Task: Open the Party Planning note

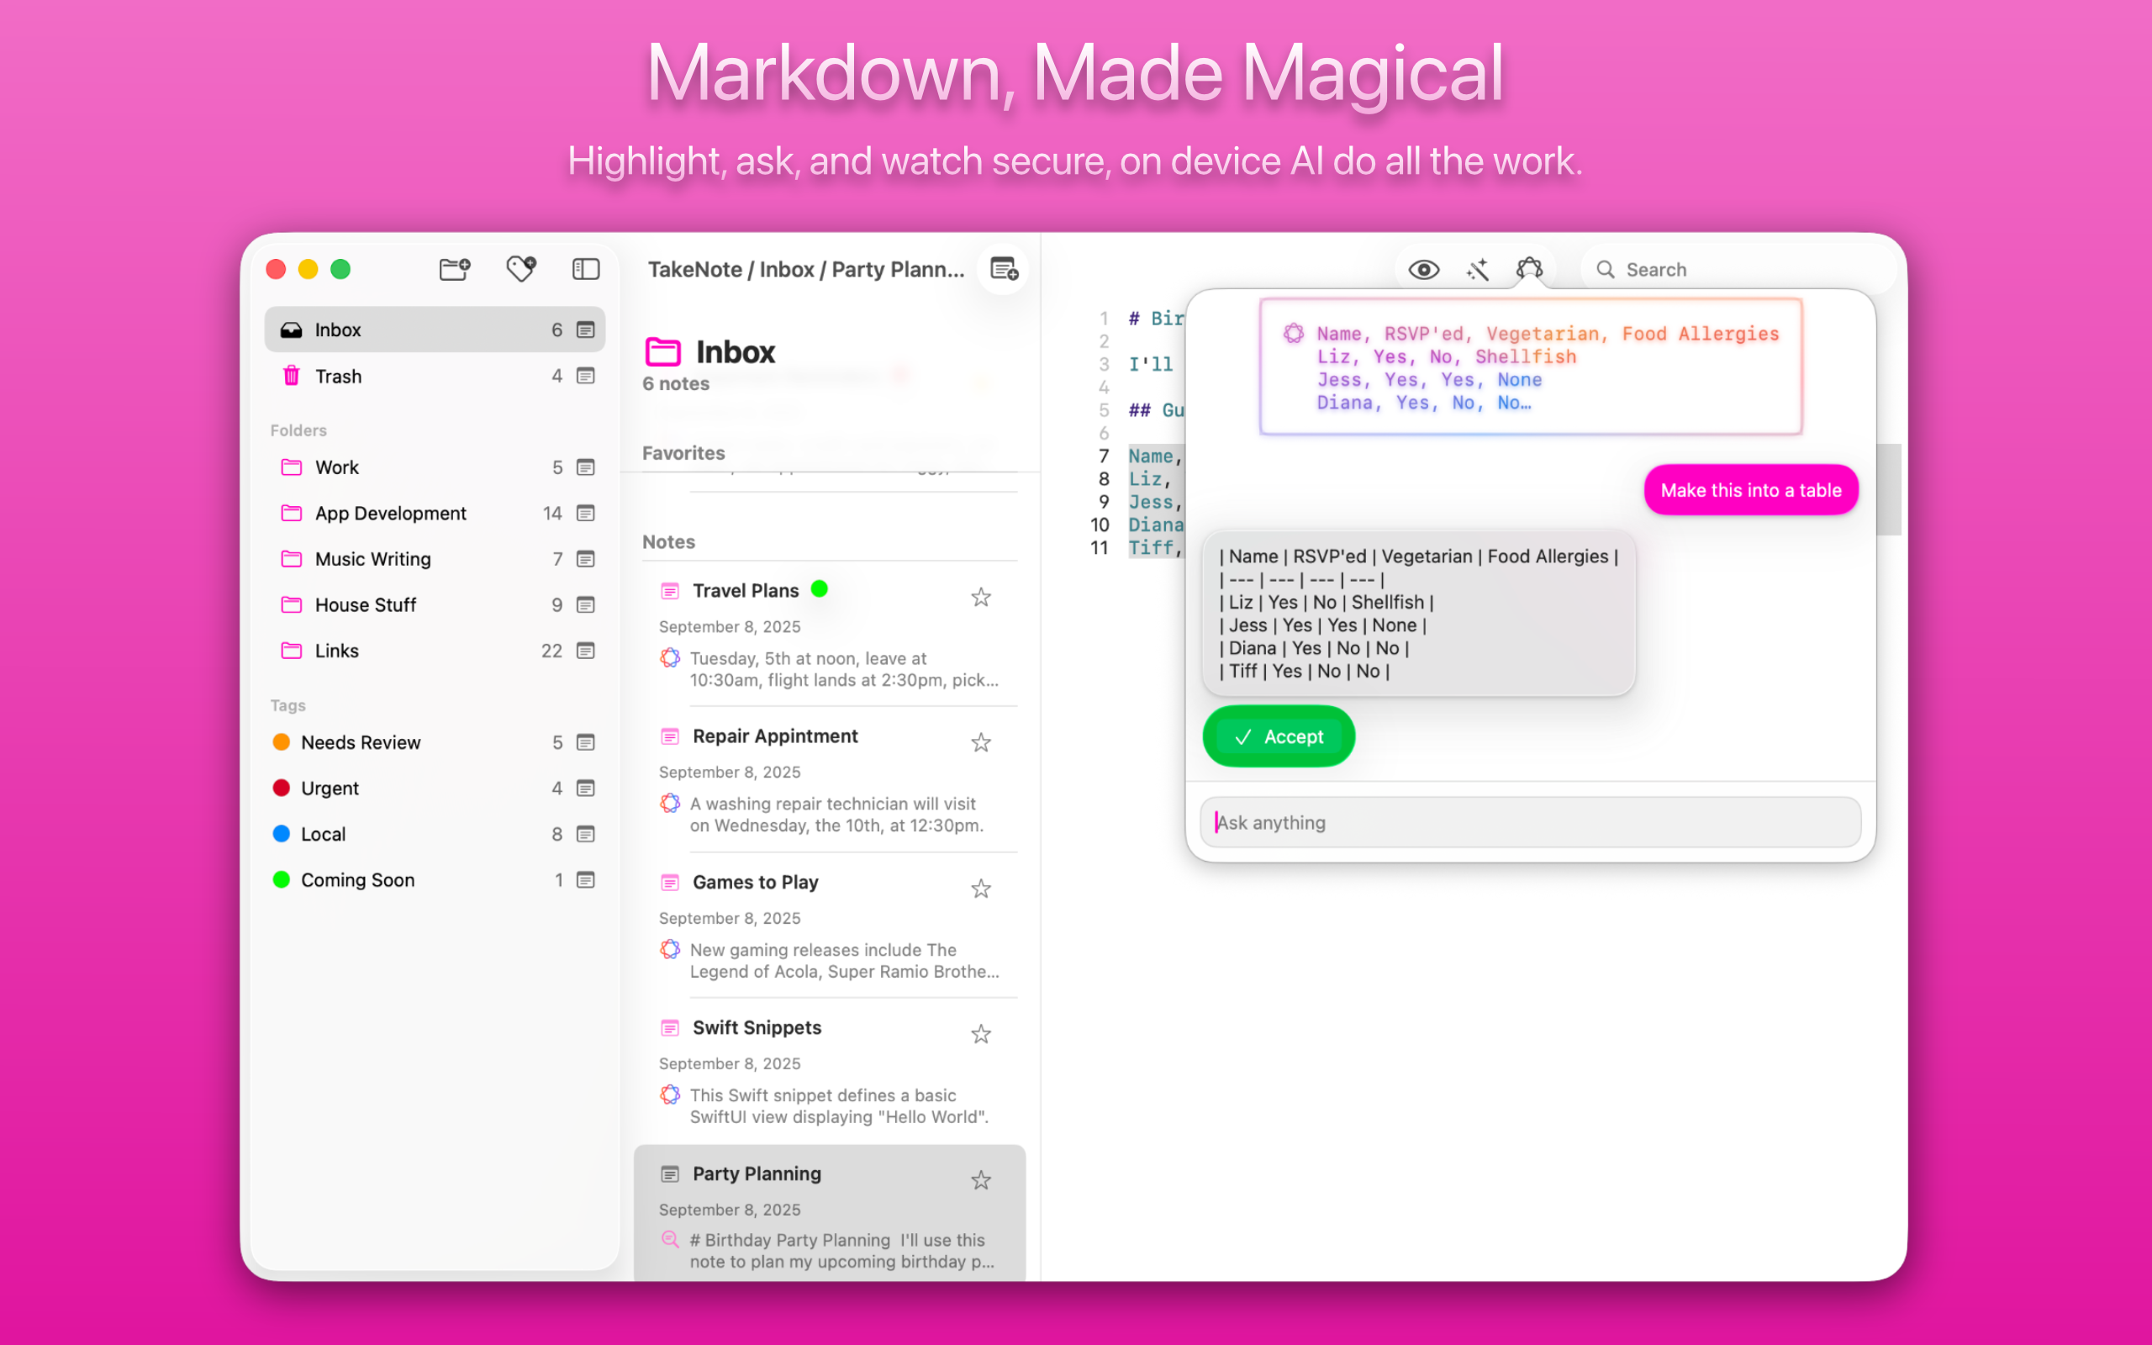Action: coord(829,1214)
